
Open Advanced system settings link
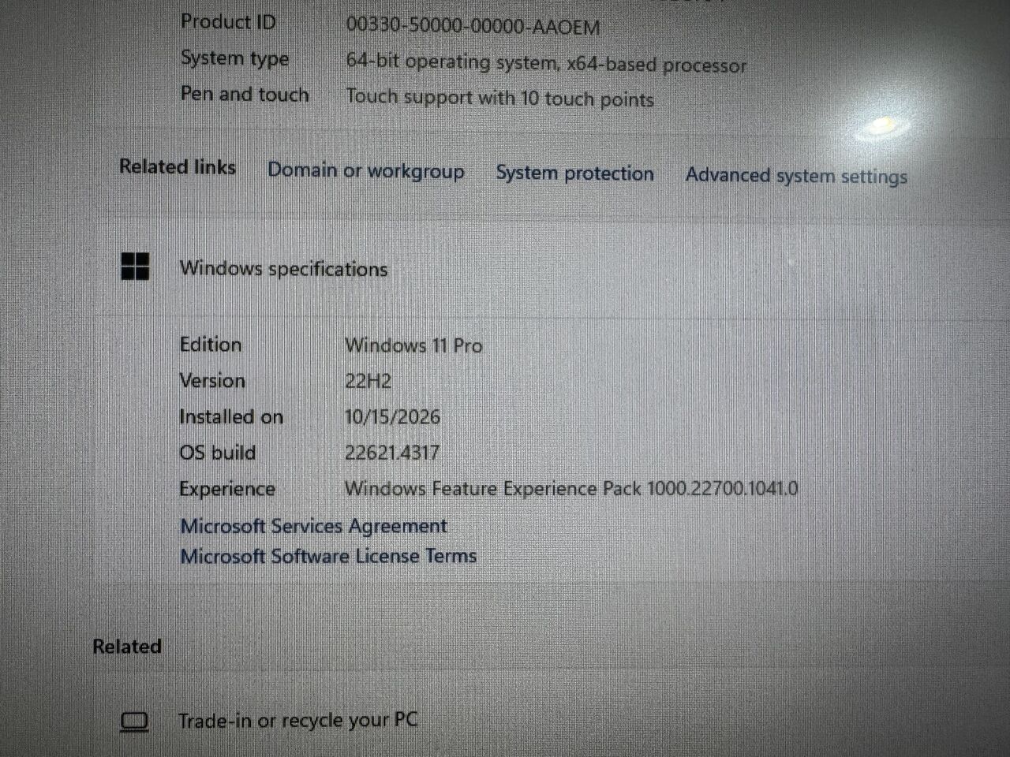(x=796, y=176)
